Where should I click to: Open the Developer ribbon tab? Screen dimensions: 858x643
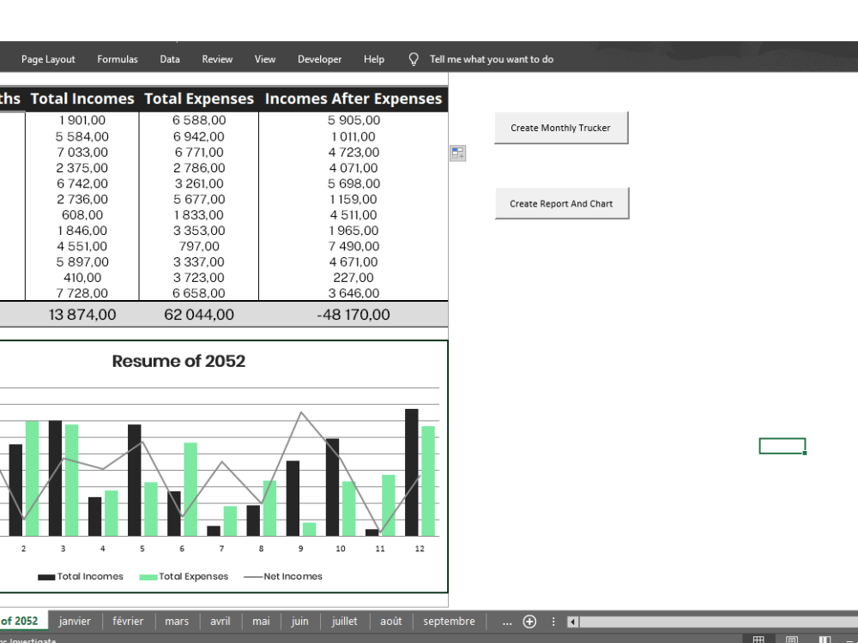point(319,59)
